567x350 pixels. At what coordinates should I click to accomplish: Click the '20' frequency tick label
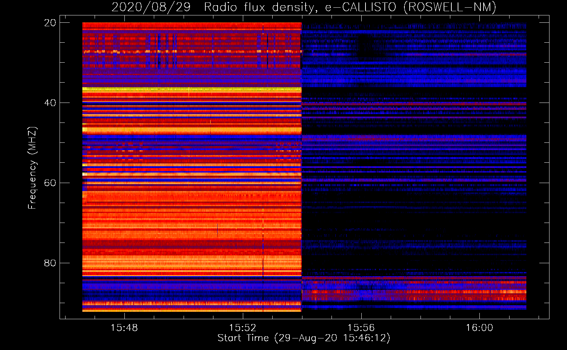50,23
